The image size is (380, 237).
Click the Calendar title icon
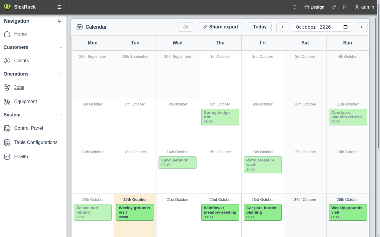pyautogui.click(x=80, y=27)
